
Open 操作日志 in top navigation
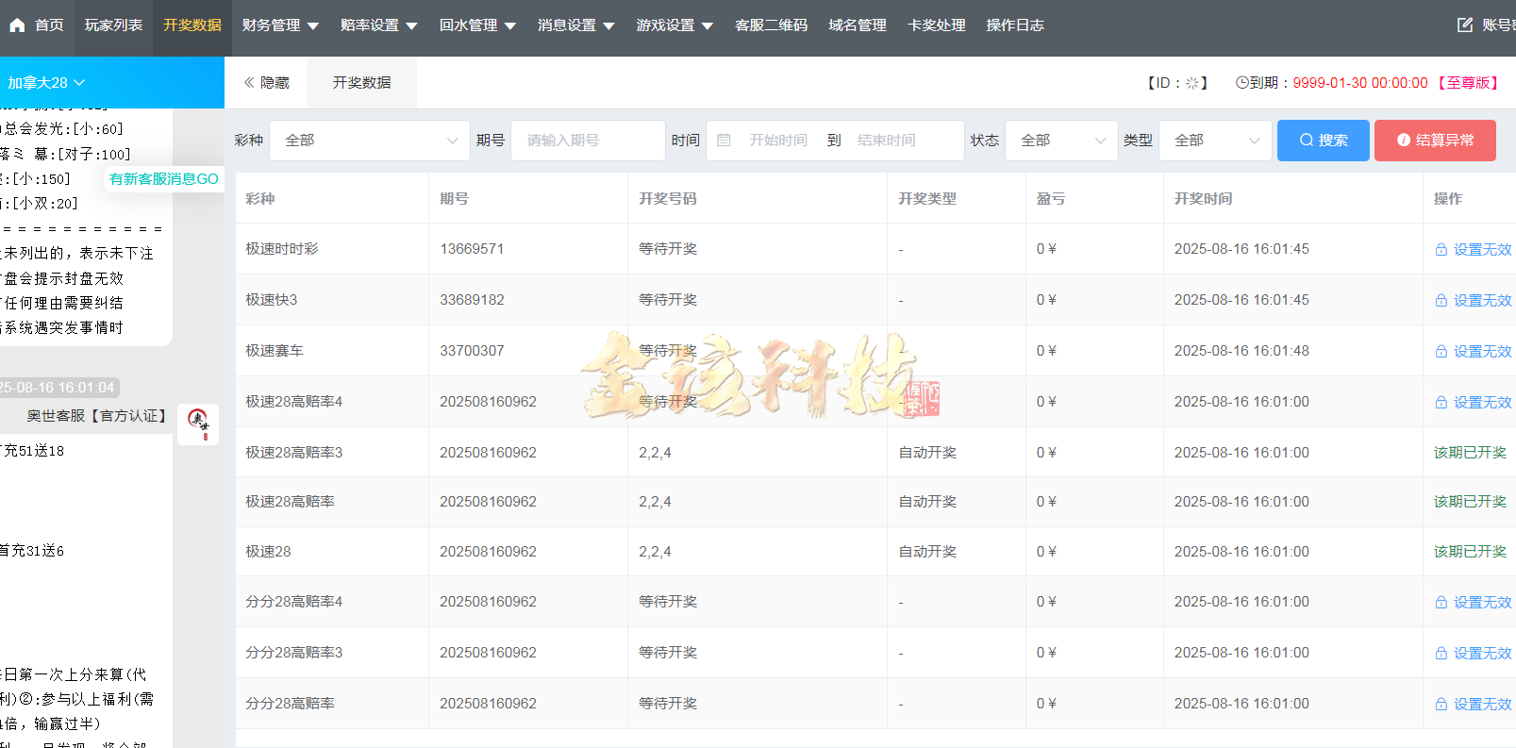click(x=1015, y=25)
